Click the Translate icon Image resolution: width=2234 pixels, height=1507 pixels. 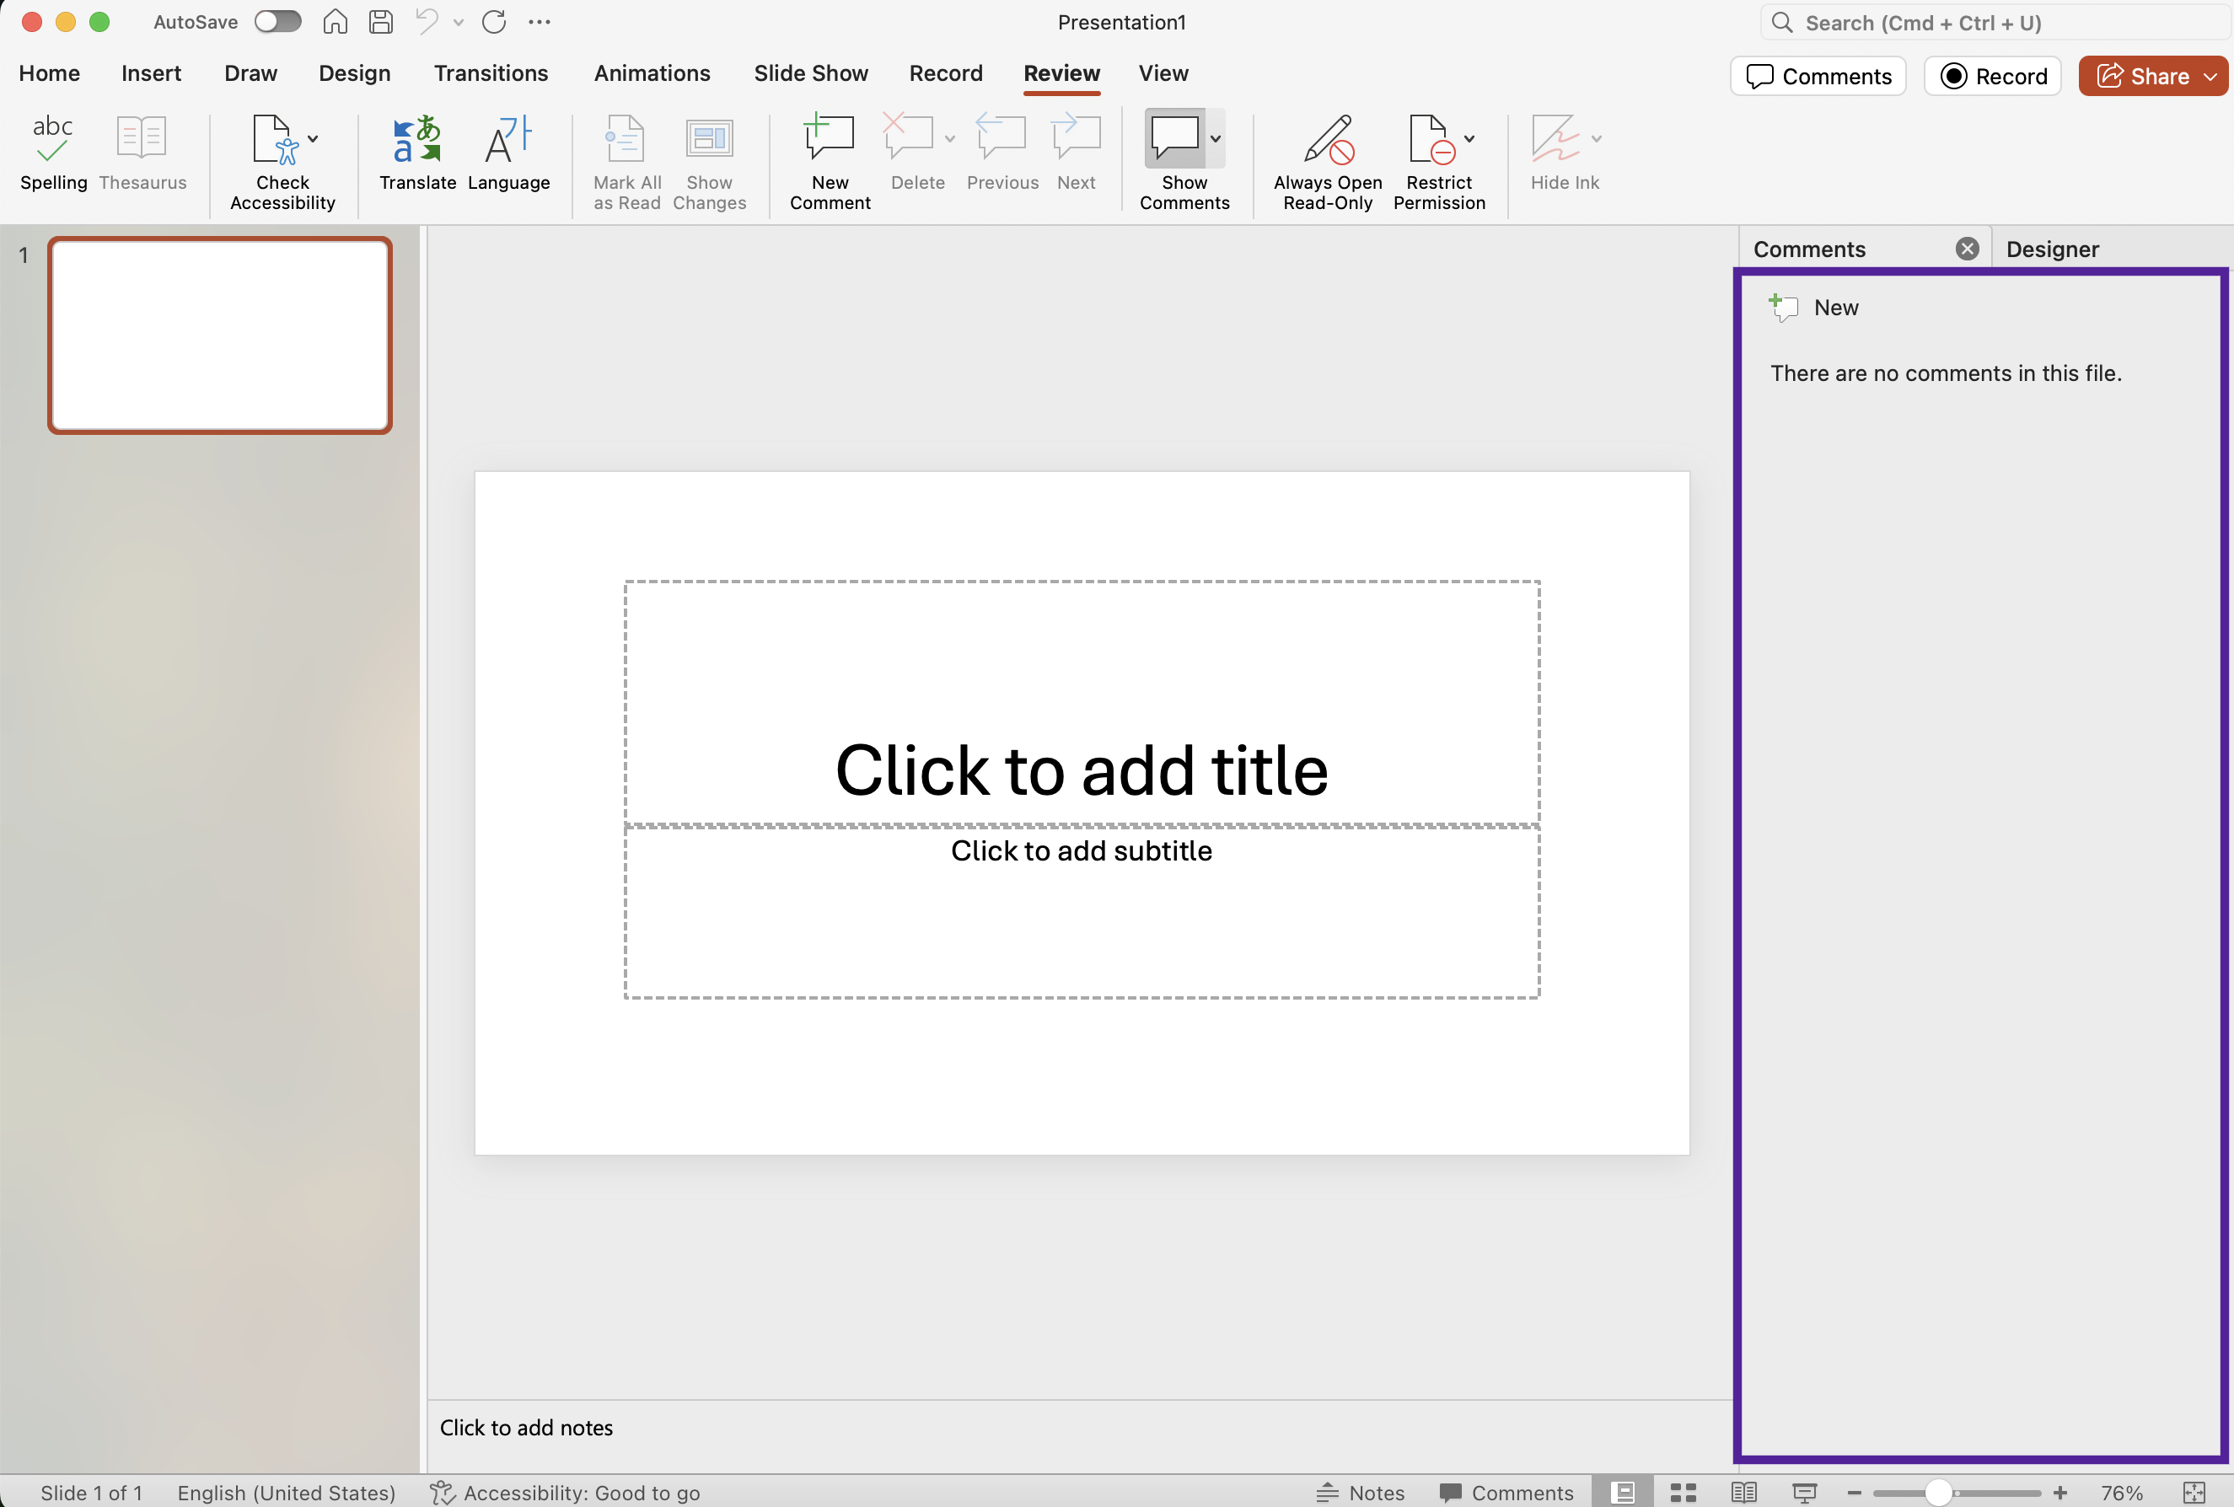click(x=417, y=140)
